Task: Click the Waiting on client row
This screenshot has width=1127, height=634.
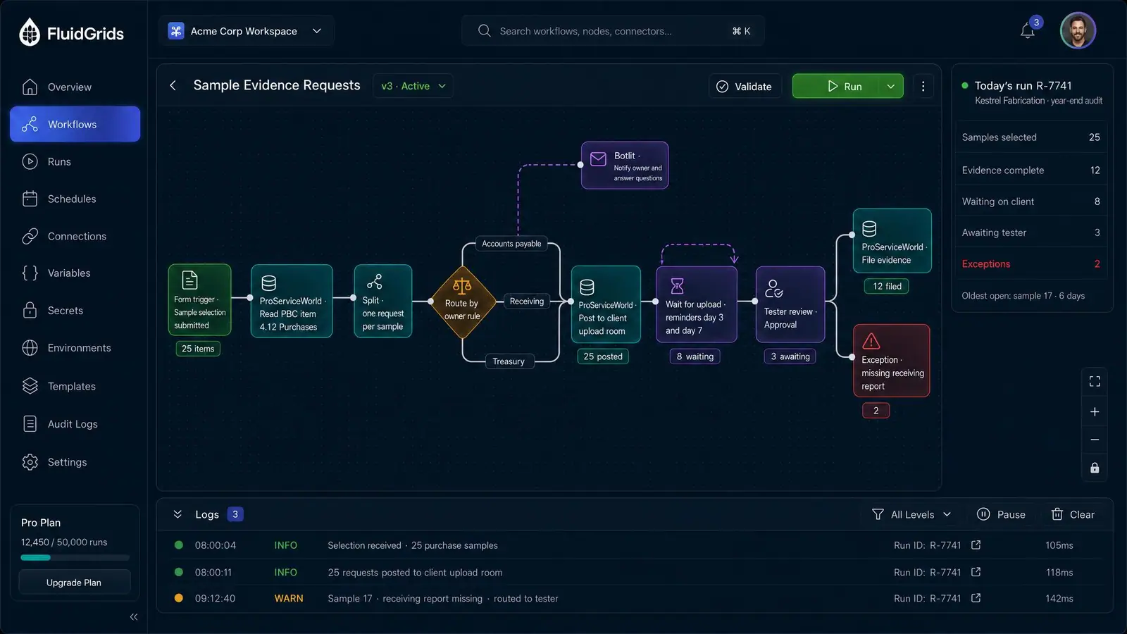Action: pos(1031,201)
